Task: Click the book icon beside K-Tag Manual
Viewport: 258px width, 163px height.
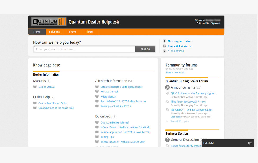Action: pyautogui.click(x=97, y=96)
